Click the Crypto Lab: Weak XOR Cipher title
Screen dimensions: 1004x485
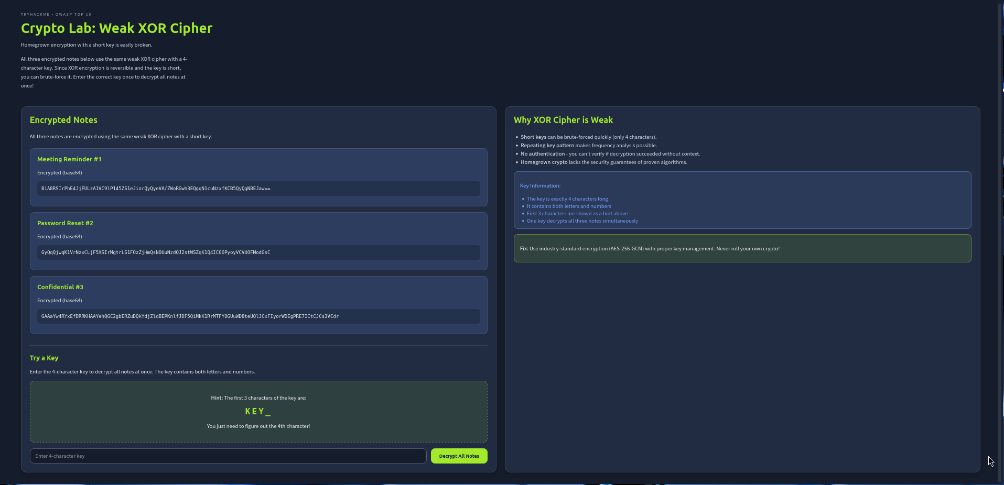pos(116,28)
